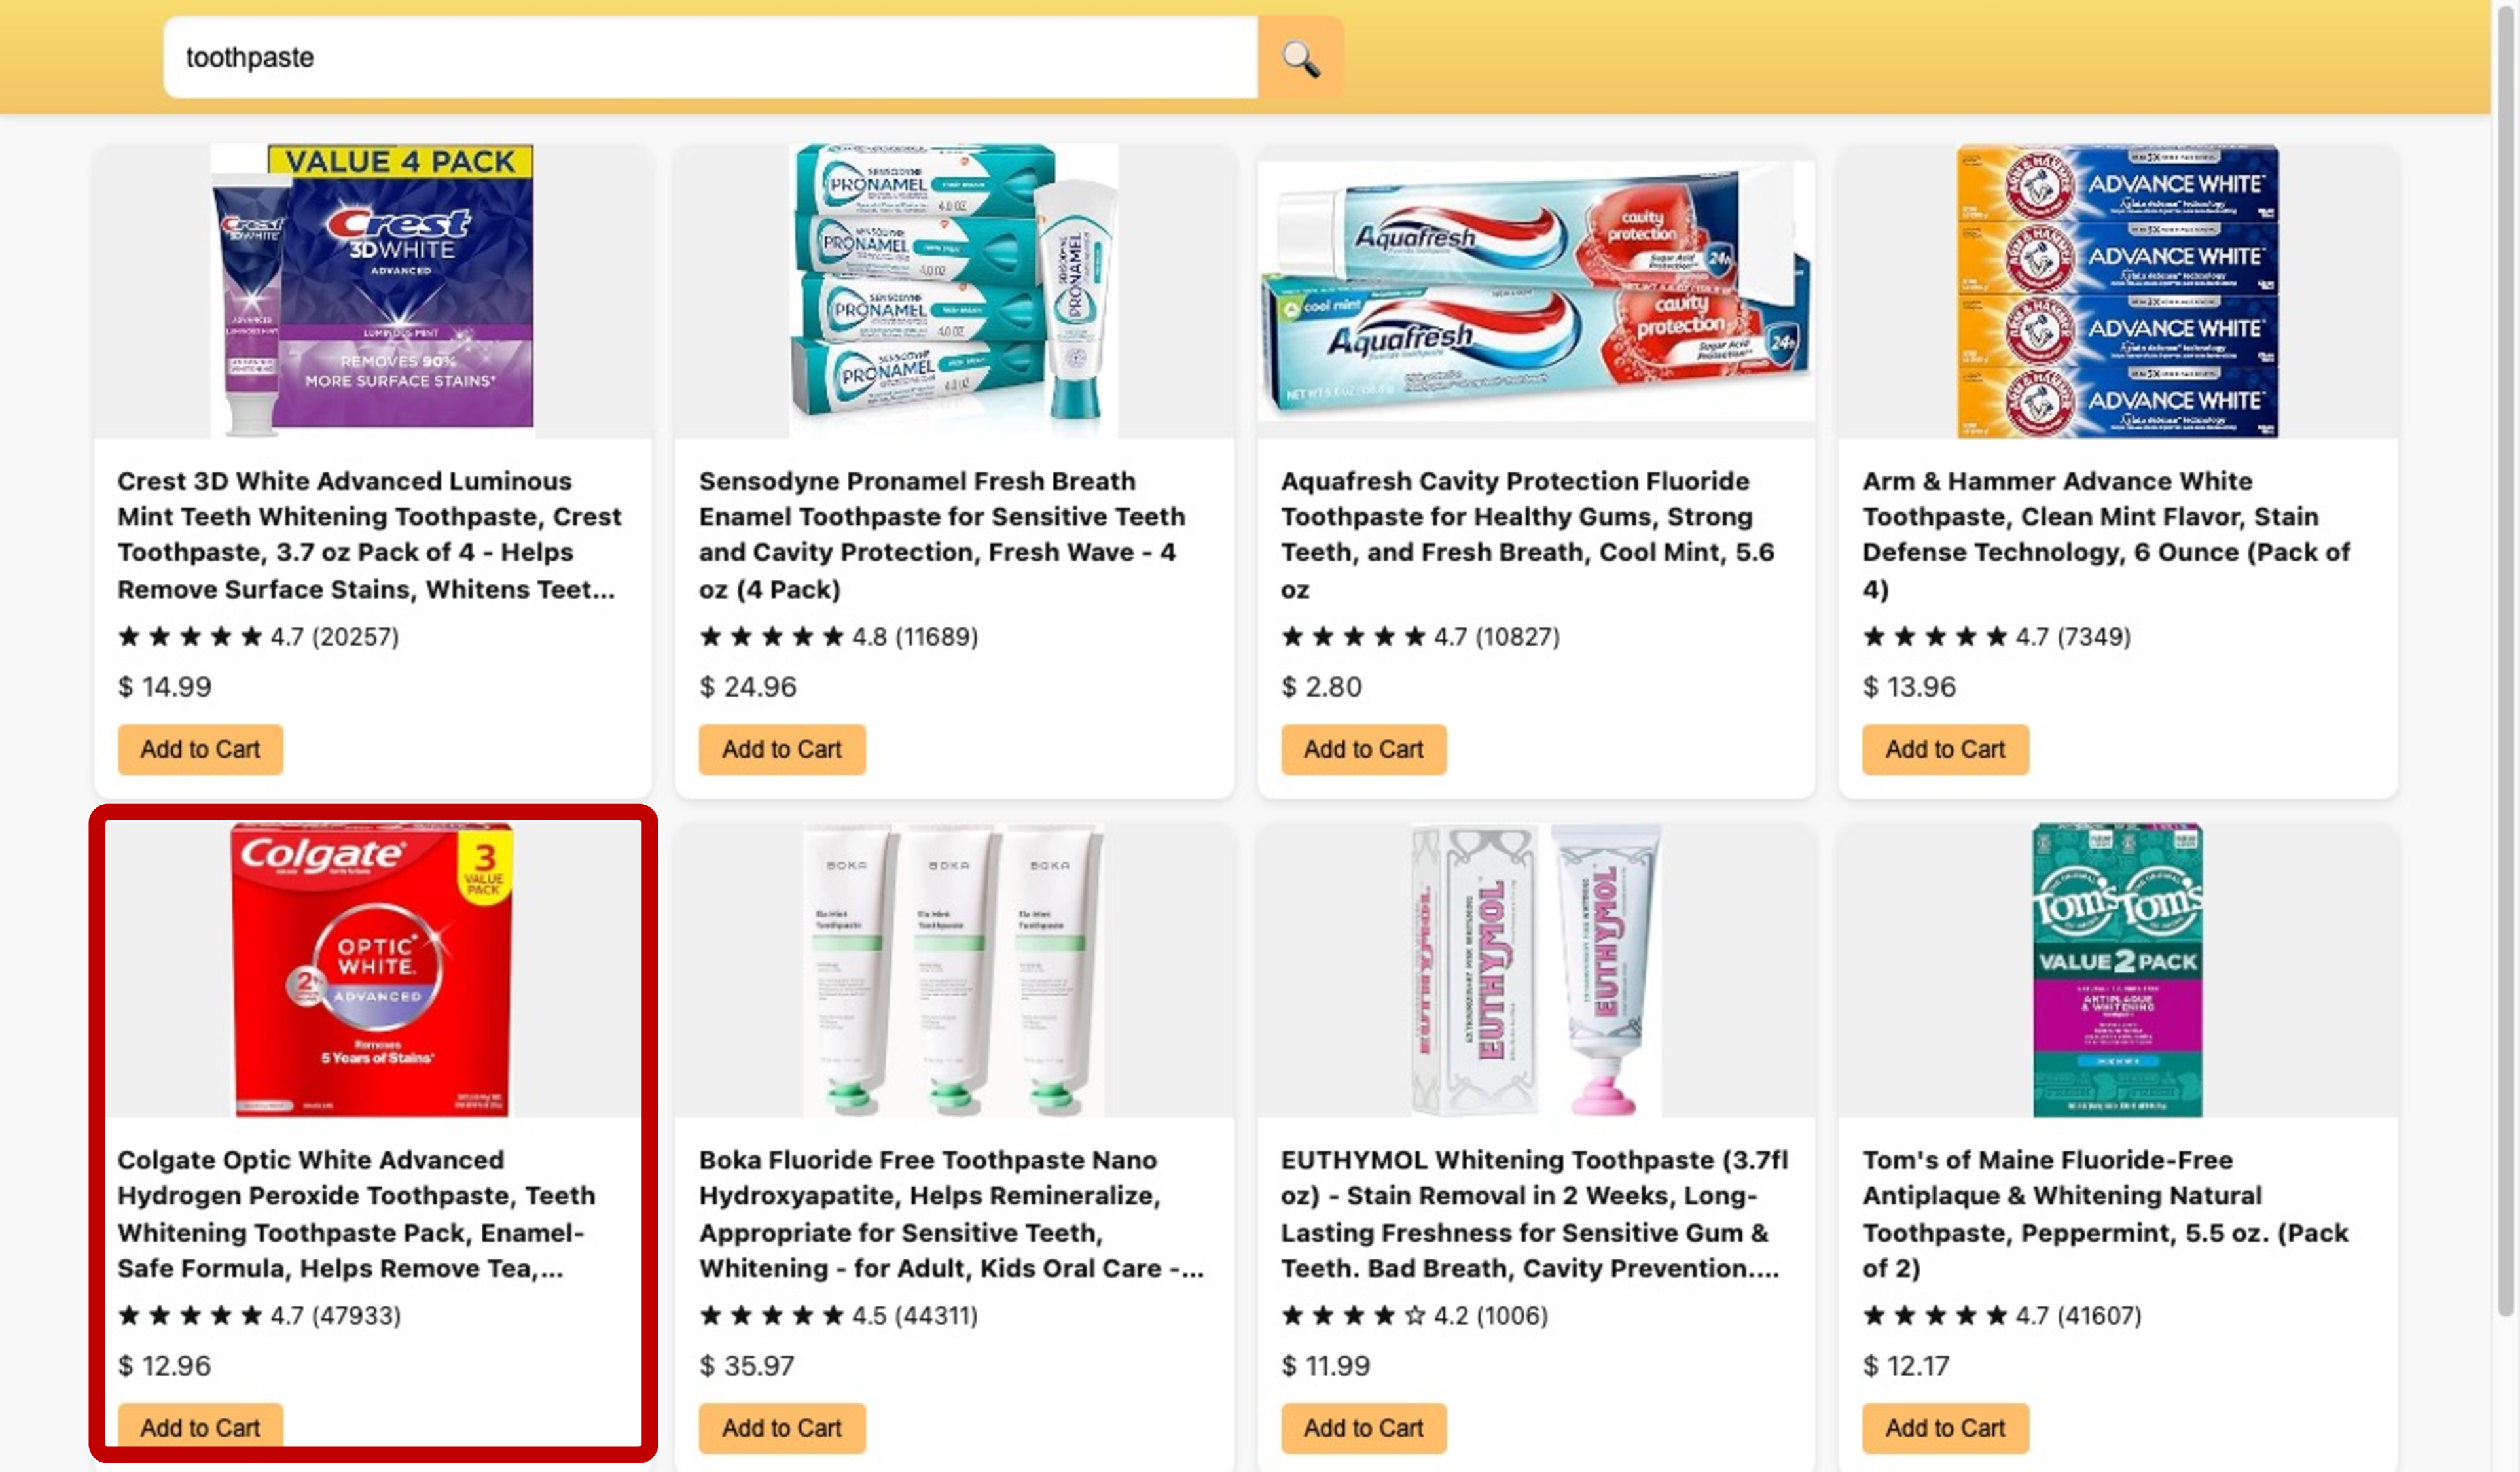This screenshot has width=2520, height=1472.
Task: Open the Boka toothpaste tubes image
Action: tap(954, 970)
